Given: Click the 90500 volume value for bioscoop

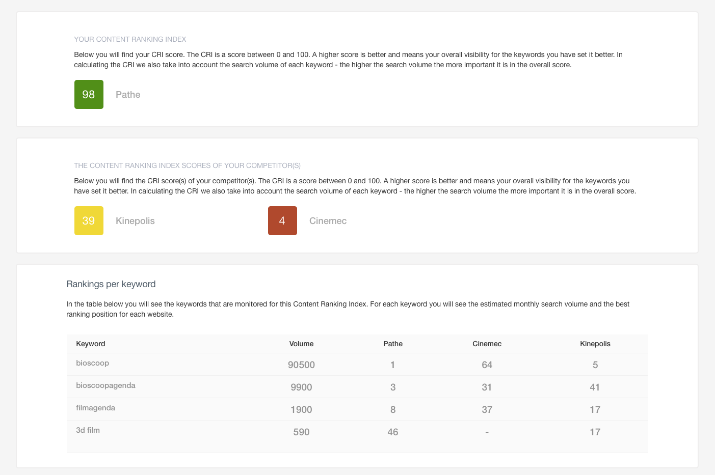Looking at the screenshot, I should pyautogui.click(x=301, y=365).
